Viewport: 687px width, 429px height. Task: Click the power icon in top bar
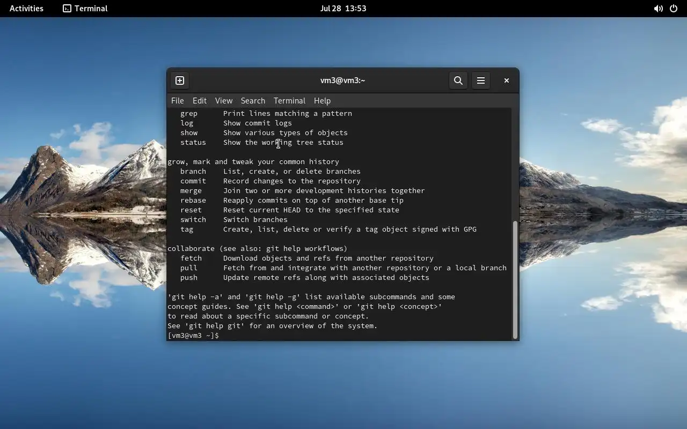pyautogui.click(x=674, y=9)
